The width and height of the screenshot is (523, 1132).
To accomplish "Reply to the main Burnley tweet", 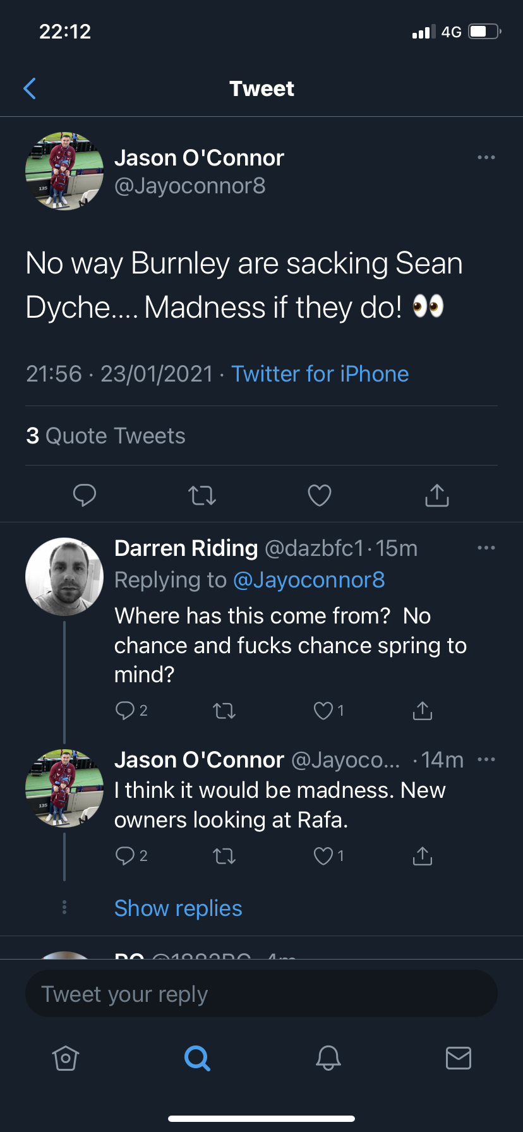I will [x=85, y=495].
